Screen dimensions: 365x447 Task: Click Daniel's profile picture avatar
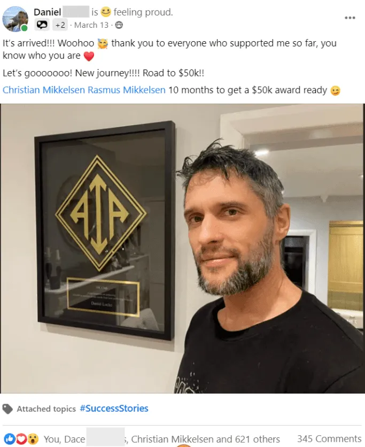(15, 19)
